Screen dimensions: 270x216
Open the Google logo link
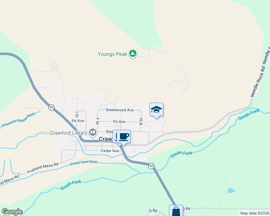12,212
